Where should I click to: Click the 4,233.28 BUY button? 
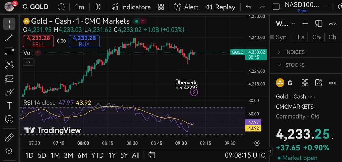coord(84,41)
